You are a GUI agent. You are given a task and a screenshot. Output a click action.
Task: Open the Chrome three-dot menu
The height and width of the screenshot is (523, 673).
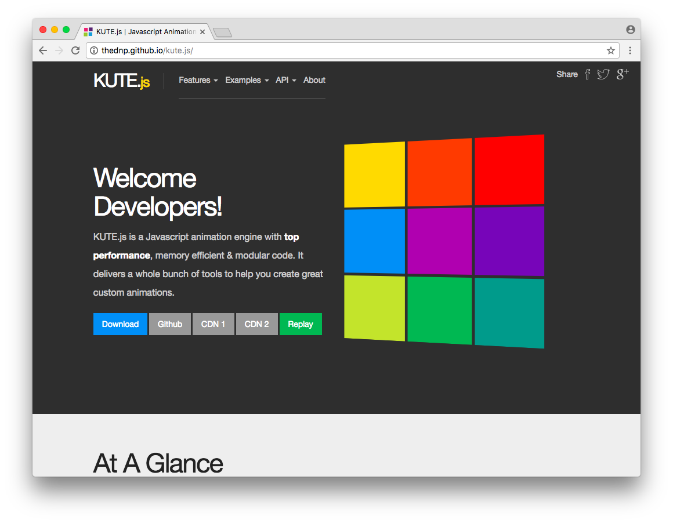[629, 50]
